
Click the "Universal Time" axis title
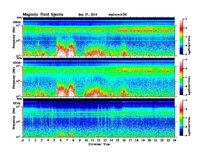(x=99, y=144)
